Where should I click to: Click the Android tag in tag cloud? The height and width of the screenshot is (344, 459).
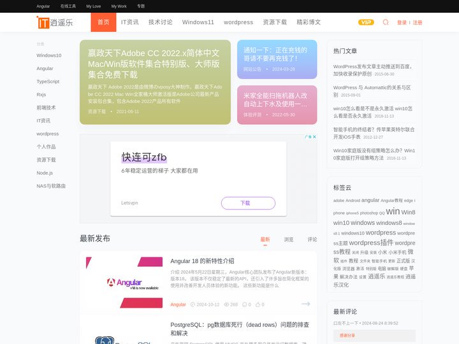coord(353,201)
